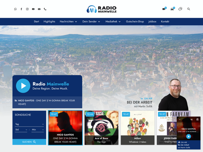Viewport: 203px width, 152px height.
Task: Click 'Deine Region. Deine Musik.' slogan
Action: click(50, 89)
